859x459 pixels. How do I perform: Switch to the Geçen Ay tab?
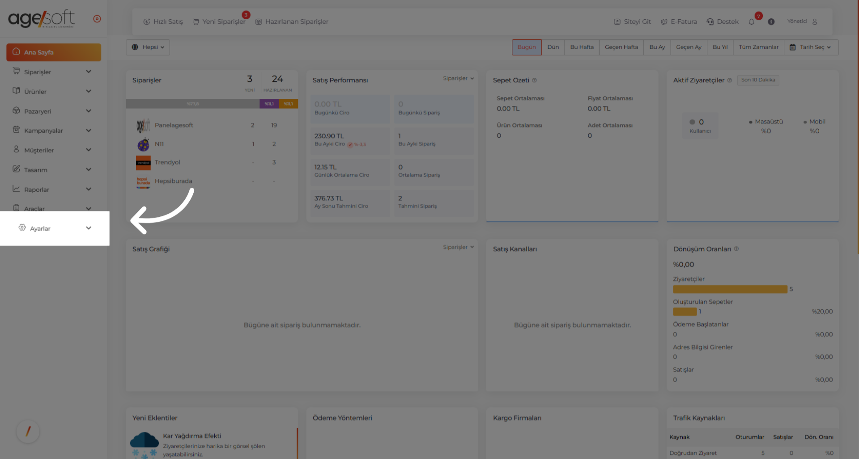click(x=688, y=47)
